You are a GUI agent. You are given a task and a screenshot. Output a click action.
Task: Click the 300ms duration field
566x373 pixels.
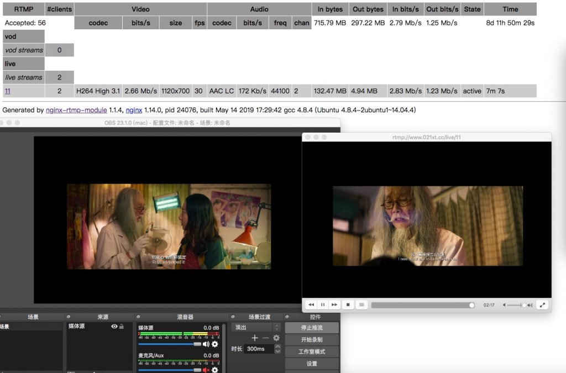tap(259, 349)
